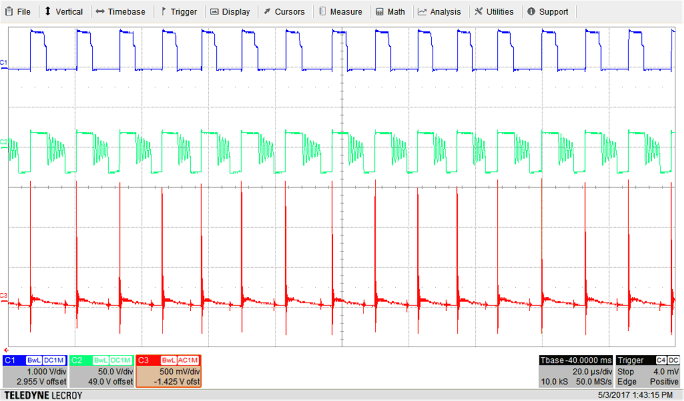Click the Trigger flag icon
The height and width of the screenshot is (401, 684).
click(164, 11)
